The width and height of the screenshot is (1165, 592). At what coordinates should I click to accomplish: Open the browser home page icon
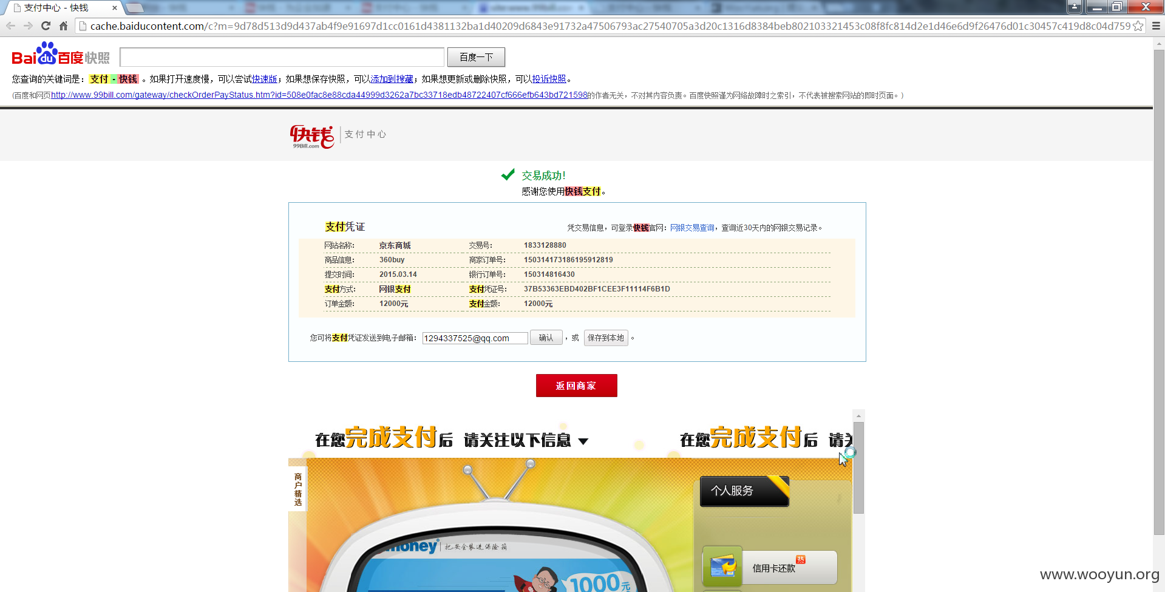pos(63,26)
